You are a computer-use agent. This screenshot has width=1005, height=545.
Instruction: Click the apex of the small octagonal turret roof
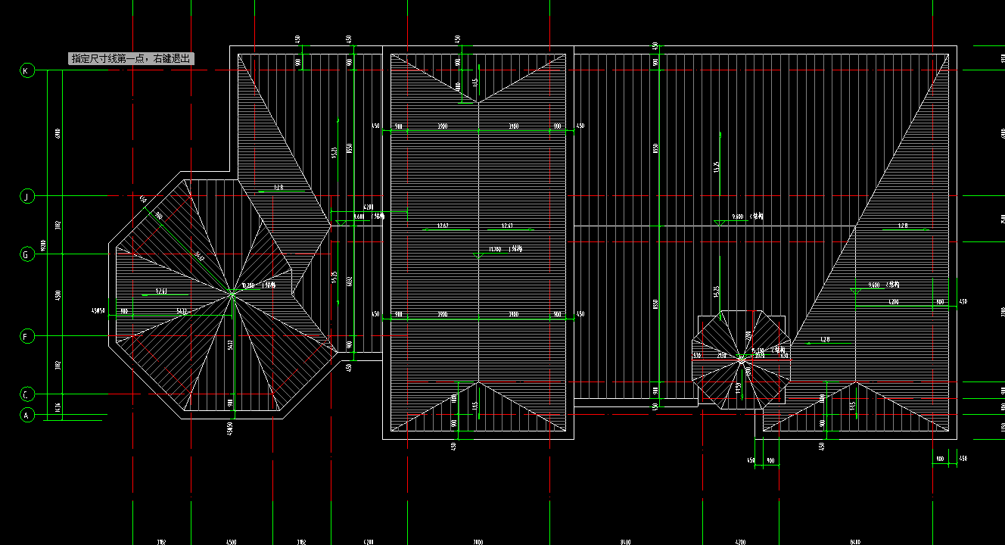tap(741, 360)
